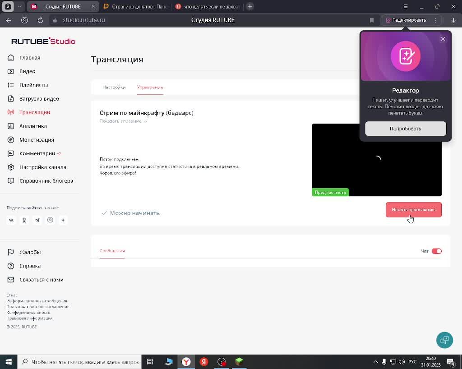Open the Minecraft block taskbar icon
The image size is (462, 369).
click(x=239, y=362)
